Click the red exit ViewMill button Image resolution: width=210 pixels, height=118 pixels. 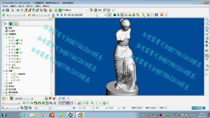click(x=162, y=15)
